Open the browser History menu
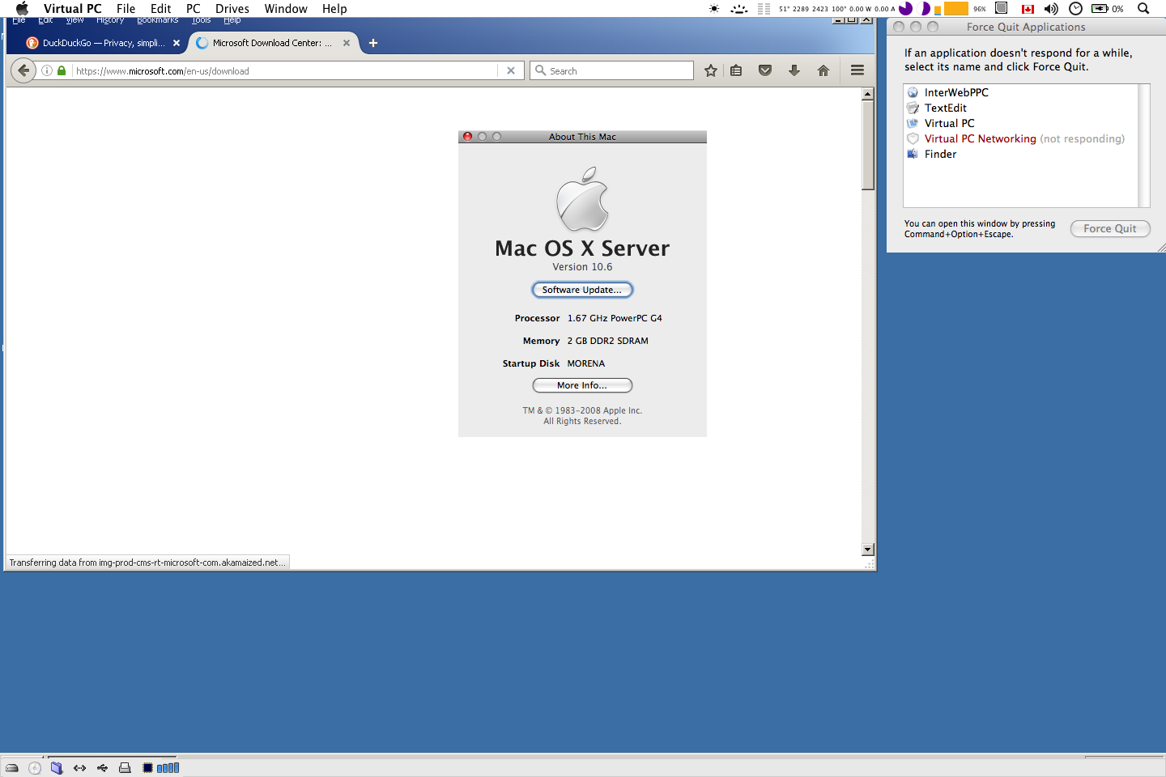1166x777 pixels. pos(110,20)
